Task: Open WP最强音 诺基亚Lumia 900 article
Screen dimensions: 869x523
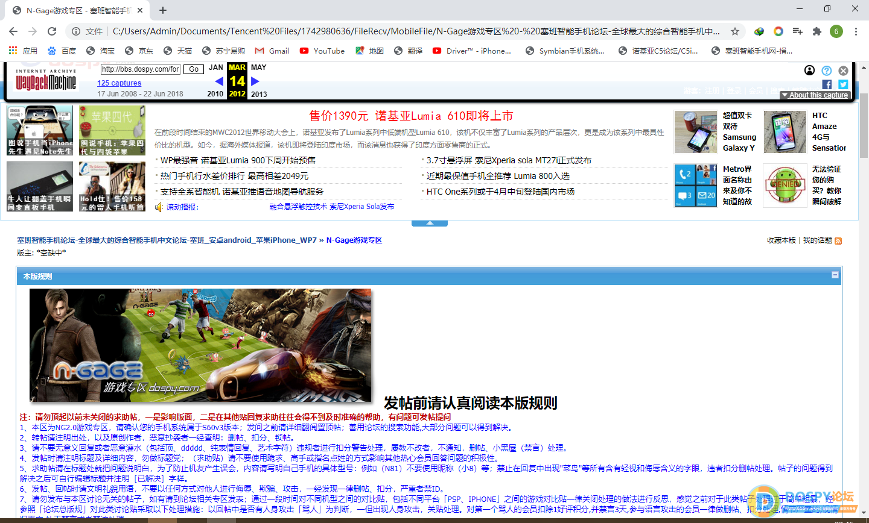Action: (238, 160)
